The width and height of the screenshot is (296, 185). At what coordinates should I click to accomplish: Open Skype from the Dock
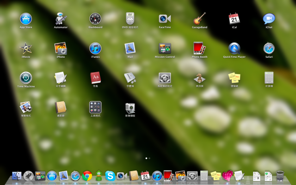110,176
